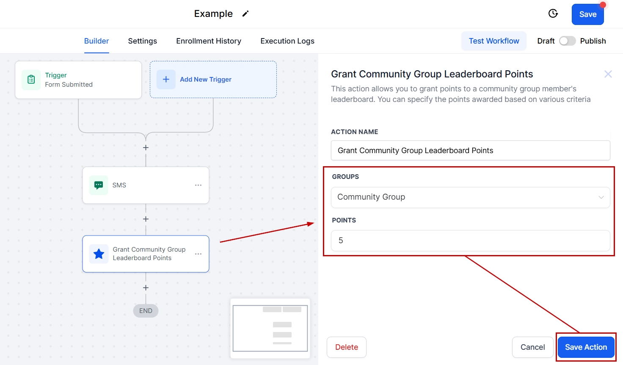Go to the Execution Logs tab
The height and width of the screenshot is (365, 623).
pyautogui.click(x=287, y=41)
